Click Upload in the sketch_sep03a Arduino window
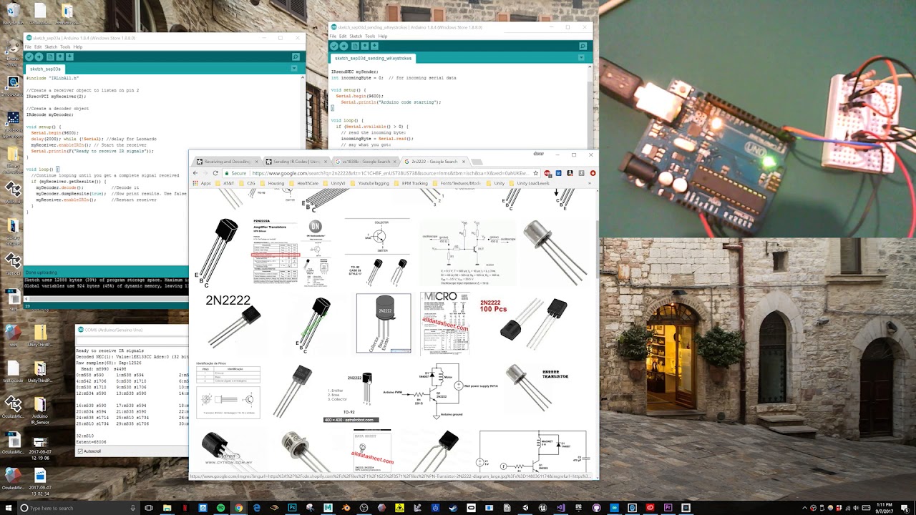The height and width of the screenshot is (515, 916). coord(39,57)
